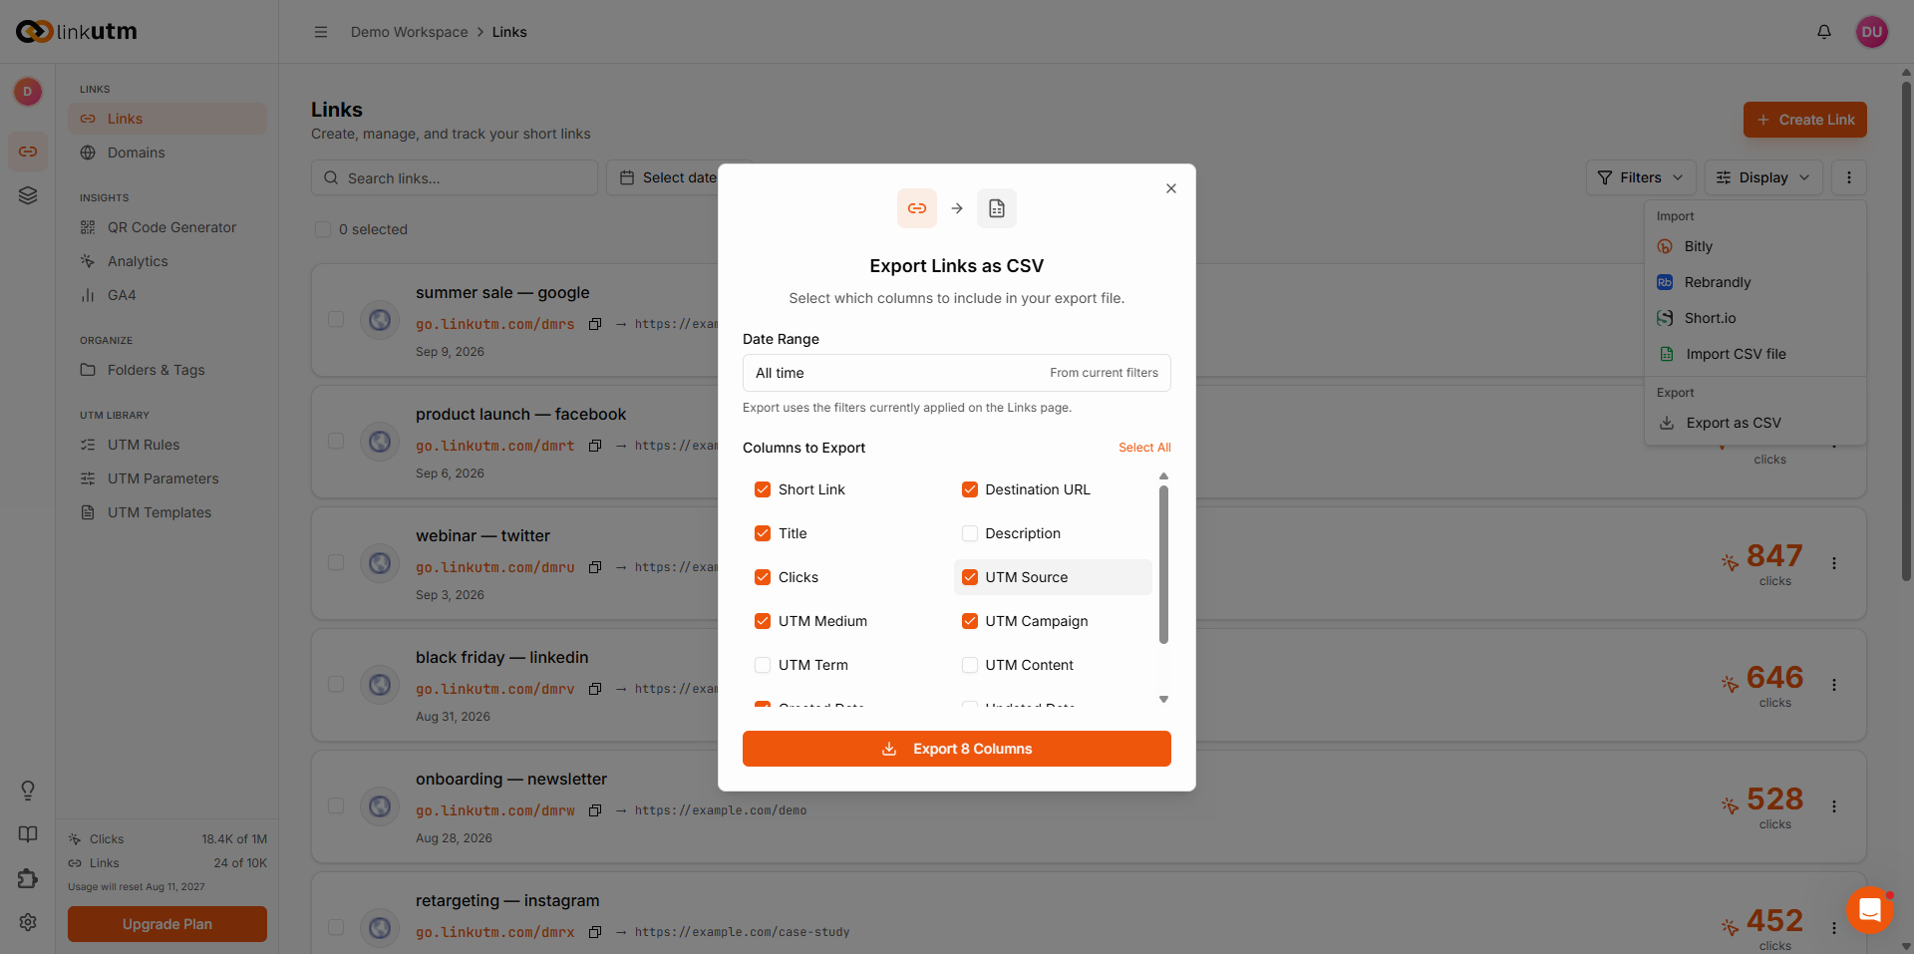Toggle the sidebar hamburger menu icon

click(321, 32)
